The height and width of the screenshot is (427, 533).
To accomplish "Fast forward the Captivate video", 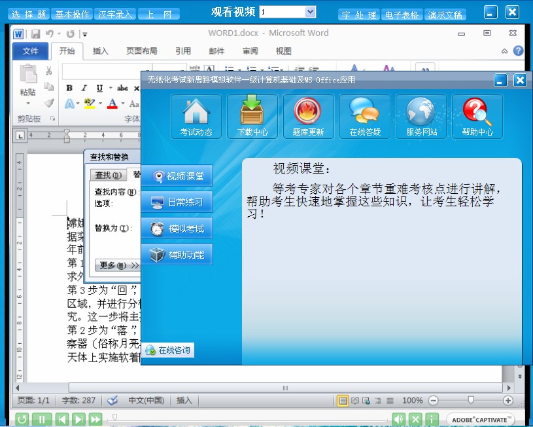I will (95, 419).
